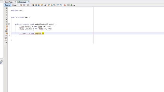The height and width of the screenshot is (92, 164).
Task: Click the underlined 'Flight' type before f
Action: [23, 33]
